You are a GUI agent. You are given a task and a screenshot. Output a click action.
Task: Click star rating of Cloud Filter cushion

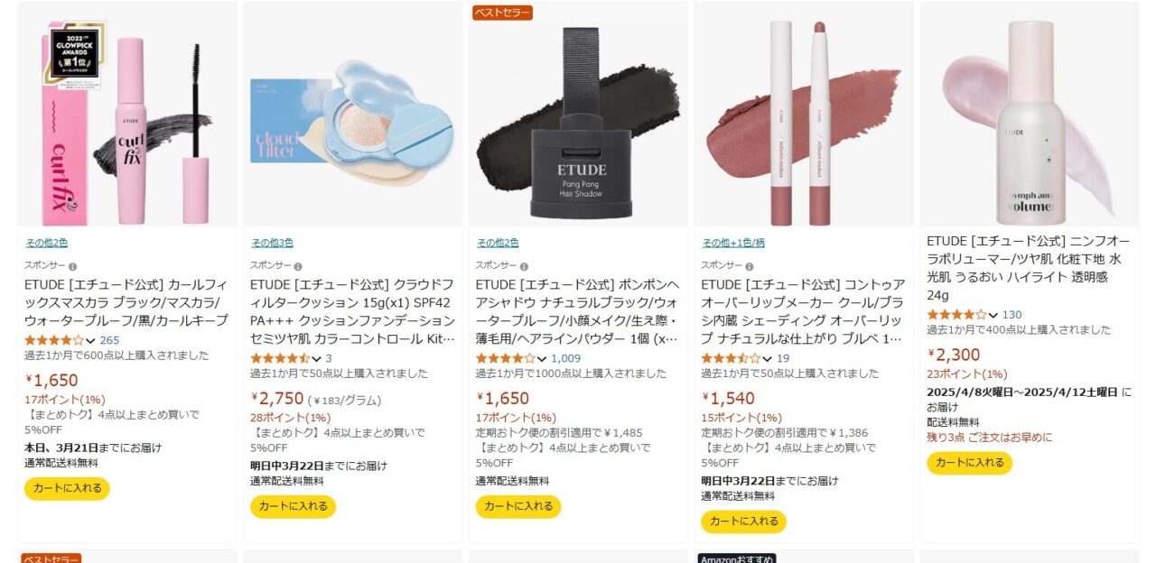(x=279, y=358)
